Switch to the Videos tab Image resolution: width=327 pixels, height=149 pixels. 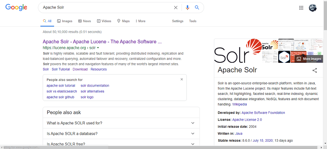click(104, 21)
